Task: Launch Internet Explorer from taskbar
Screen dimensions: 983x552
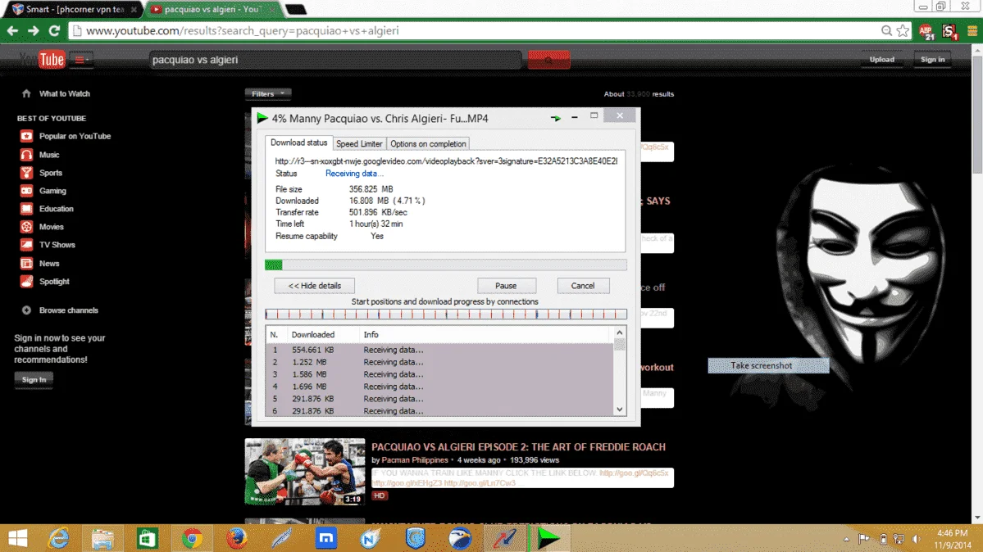Action: [x=59, y=538]
